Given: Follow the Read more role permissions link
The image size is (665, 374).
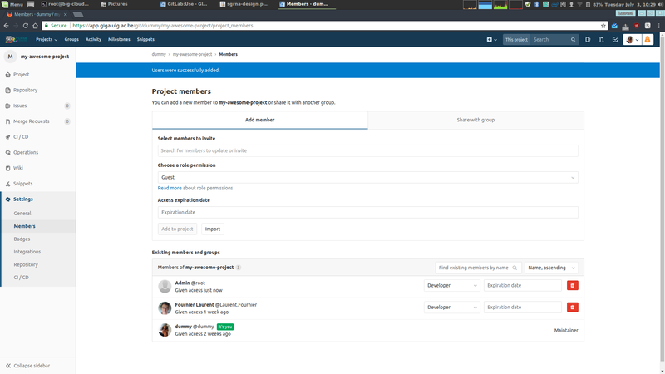Looking at the screenshot, I should (x=170, y=189).
